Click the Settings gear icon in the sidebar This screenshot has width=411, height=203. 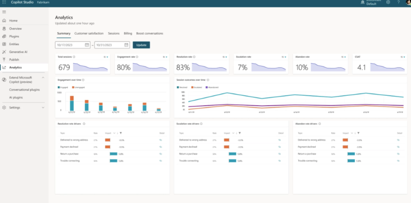(x=4, y=107)
